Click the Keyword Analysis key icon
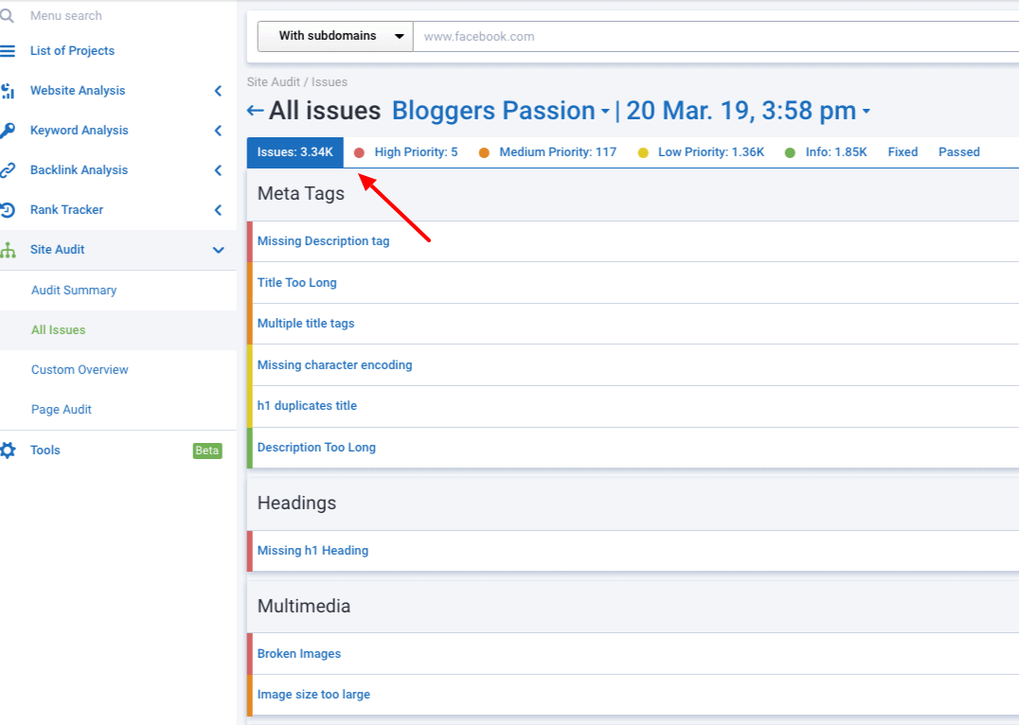Screen dimensions: 1019x725 pos(8,131)
